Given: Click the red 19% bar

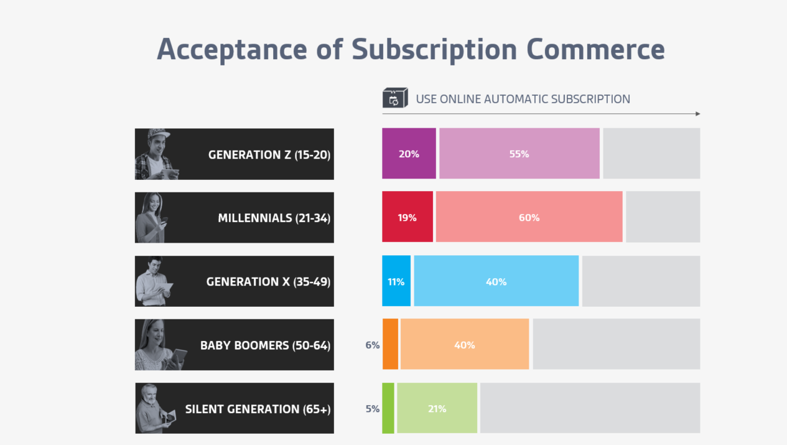Looking at the screenshot, I should (407, 217).
